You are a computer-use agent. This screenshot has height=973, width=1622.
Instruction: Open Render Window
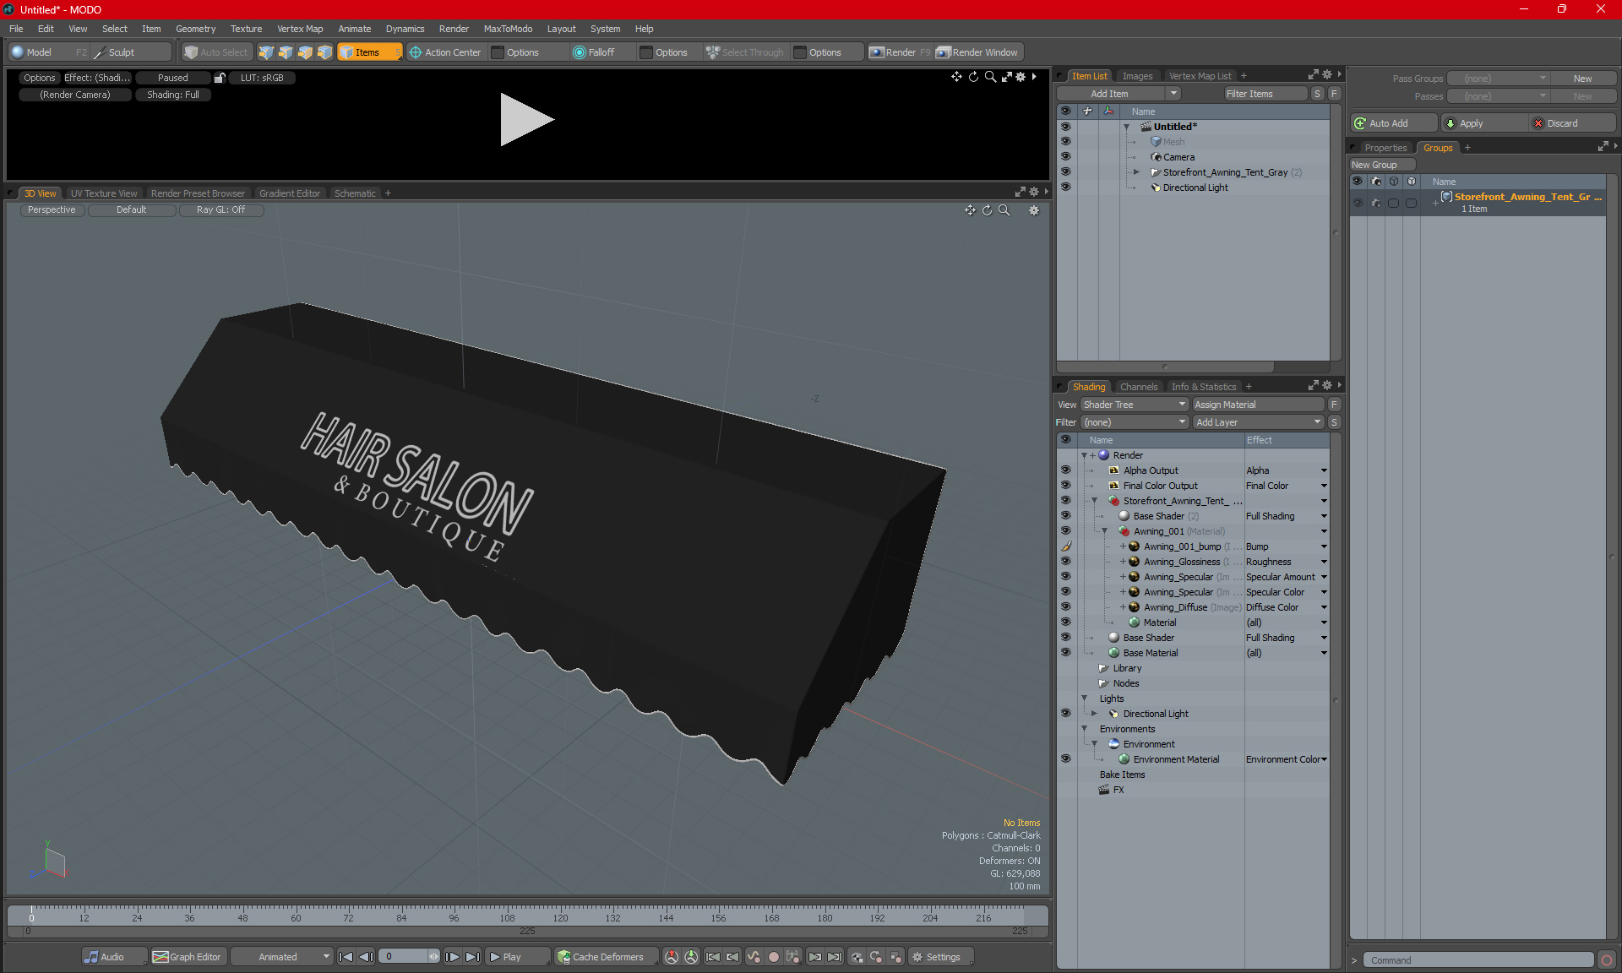tap(978, 52)
